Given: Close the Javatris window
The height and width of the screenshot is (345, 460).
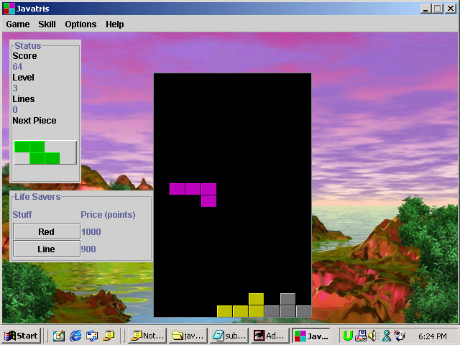Looking at the screenshot, I should coord(451,9).
